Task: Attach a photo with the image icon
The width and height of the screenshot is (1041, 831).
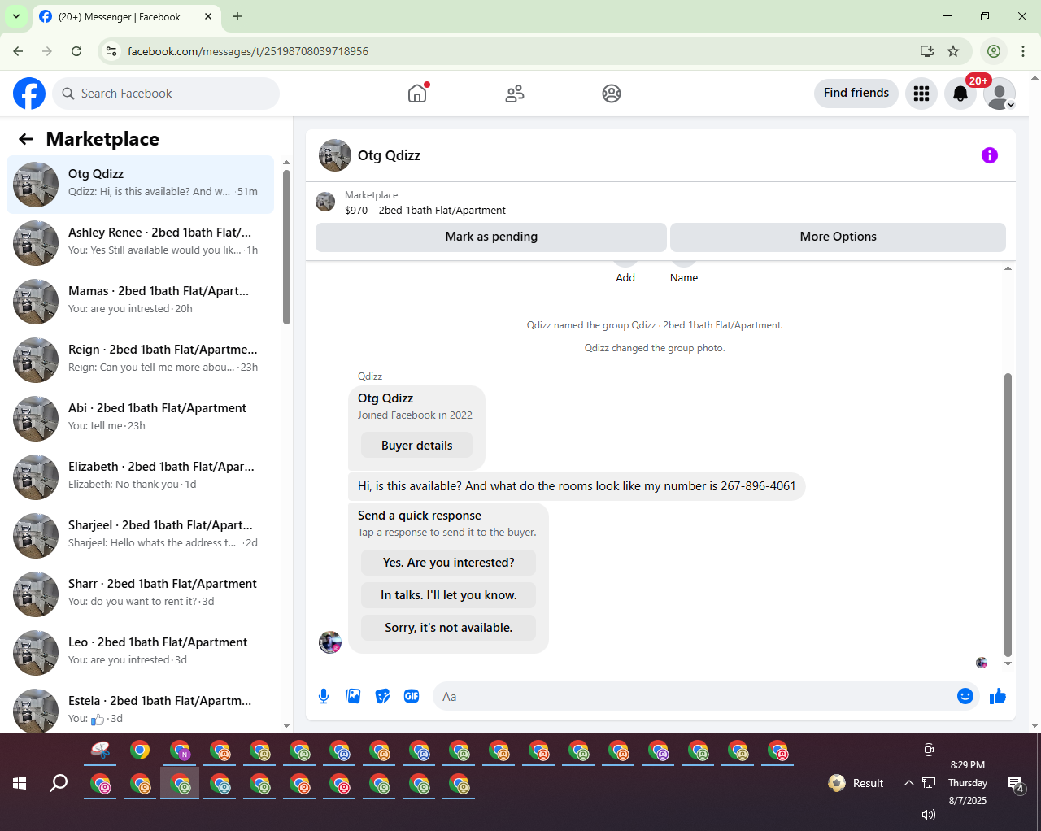Action: click(x=353, y=696)
